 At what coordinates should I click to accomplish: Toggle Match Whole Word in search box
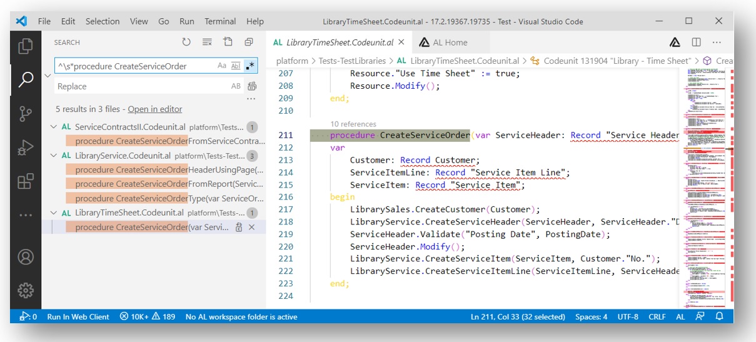[236, 66]
